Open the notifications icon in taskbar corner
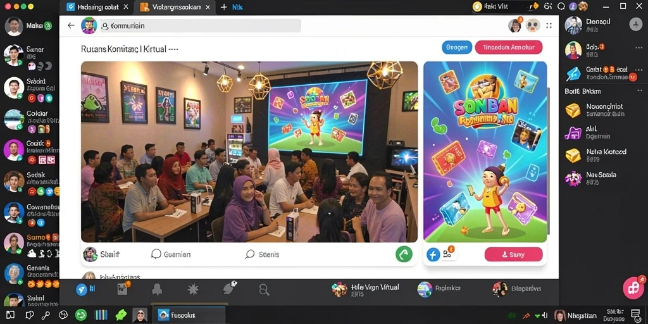The width and height of the screenshot is (648, 324). click(x=635, y=315)
